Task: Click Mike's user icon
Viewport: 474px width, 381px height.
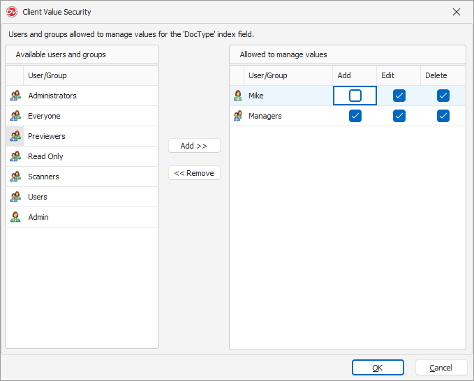Action: coord(238,96)
